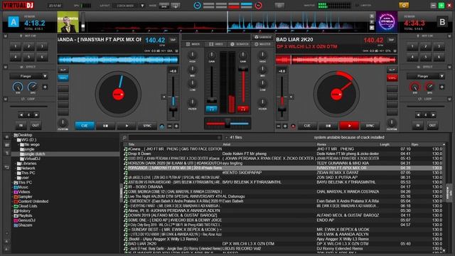Viewport: 455px width, 256px height.
Task: Collapse the right Effect panel
Action: [449, 67]
